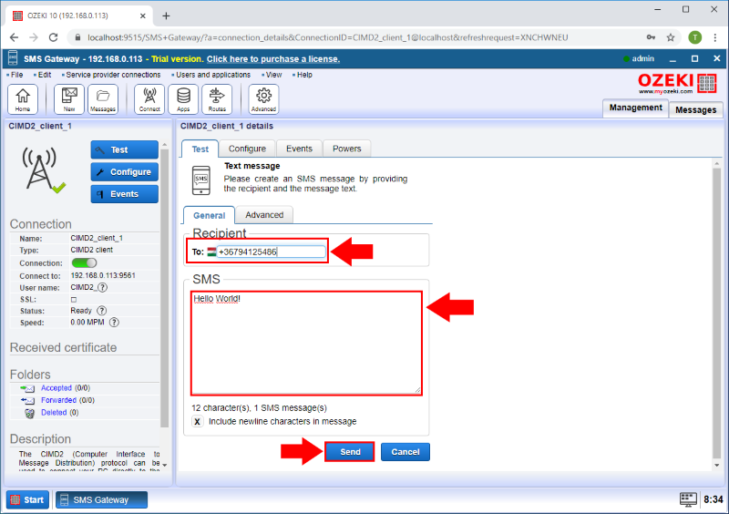
Task: Click the phone icon in the SMS Gateway title bar
Action: (x=13, y=58)
